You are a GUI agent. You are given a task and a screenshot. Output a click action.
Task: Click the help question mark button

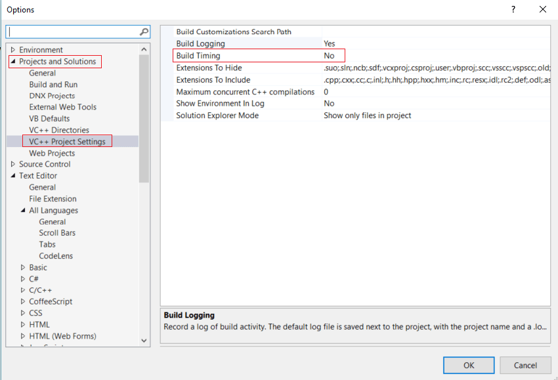pyautogui.click(x=513, y=9)
